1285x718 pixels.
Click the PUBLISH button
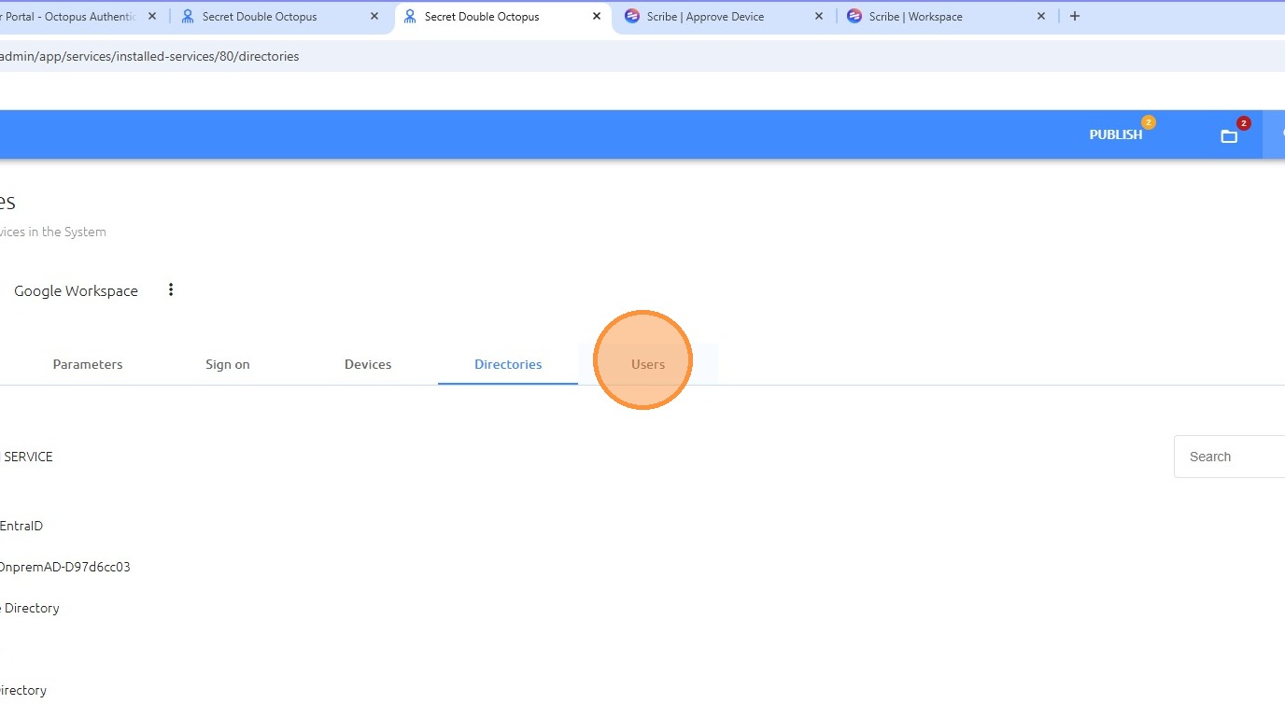pyautogui.click(x=1115, y=134)
